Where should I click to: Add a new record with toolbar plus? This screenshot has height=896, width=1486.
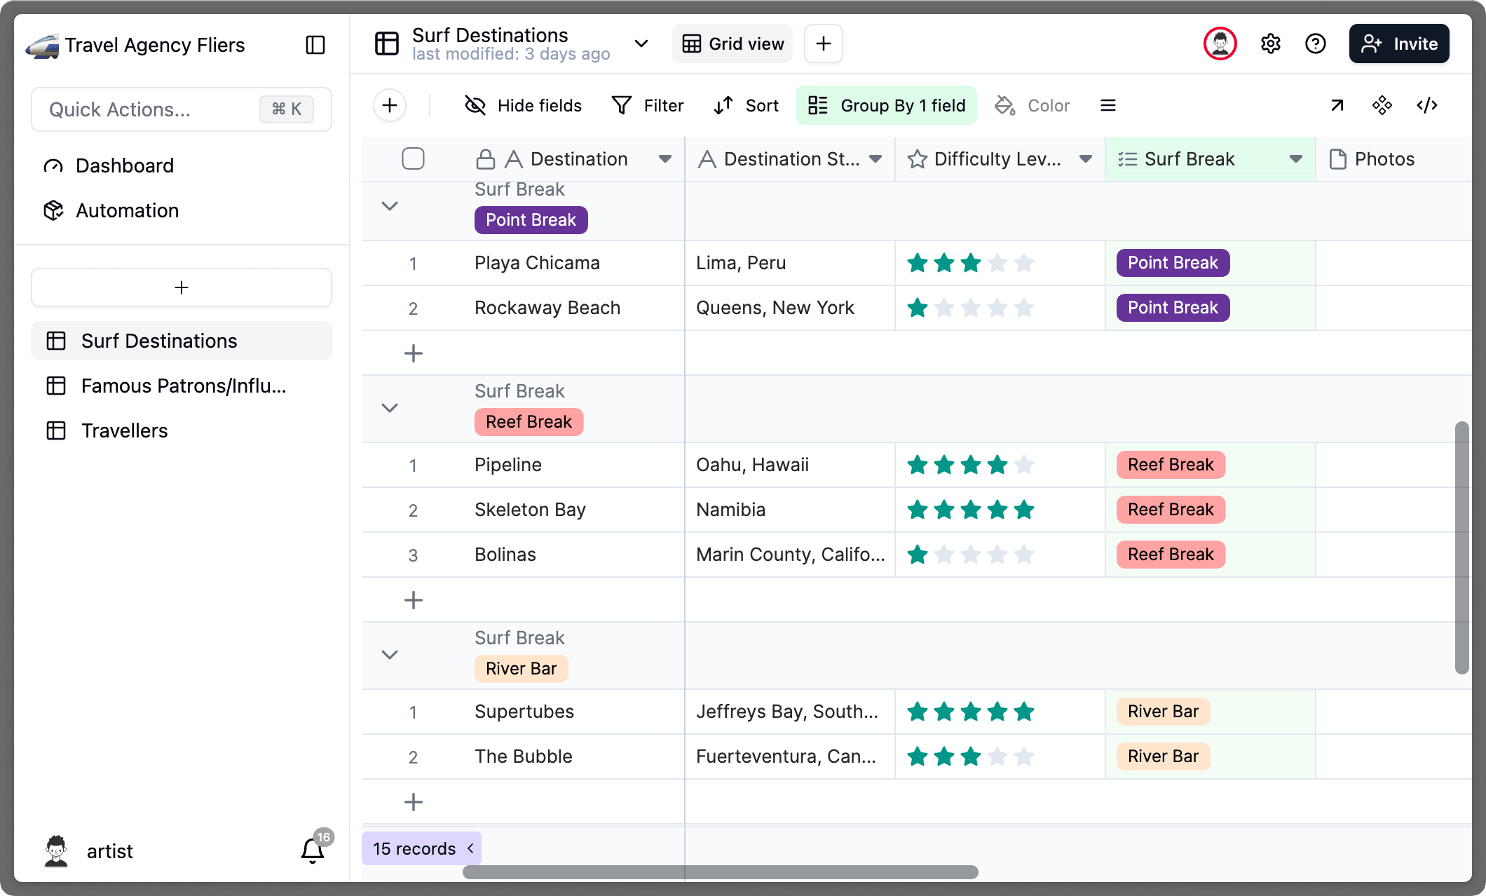390,105
